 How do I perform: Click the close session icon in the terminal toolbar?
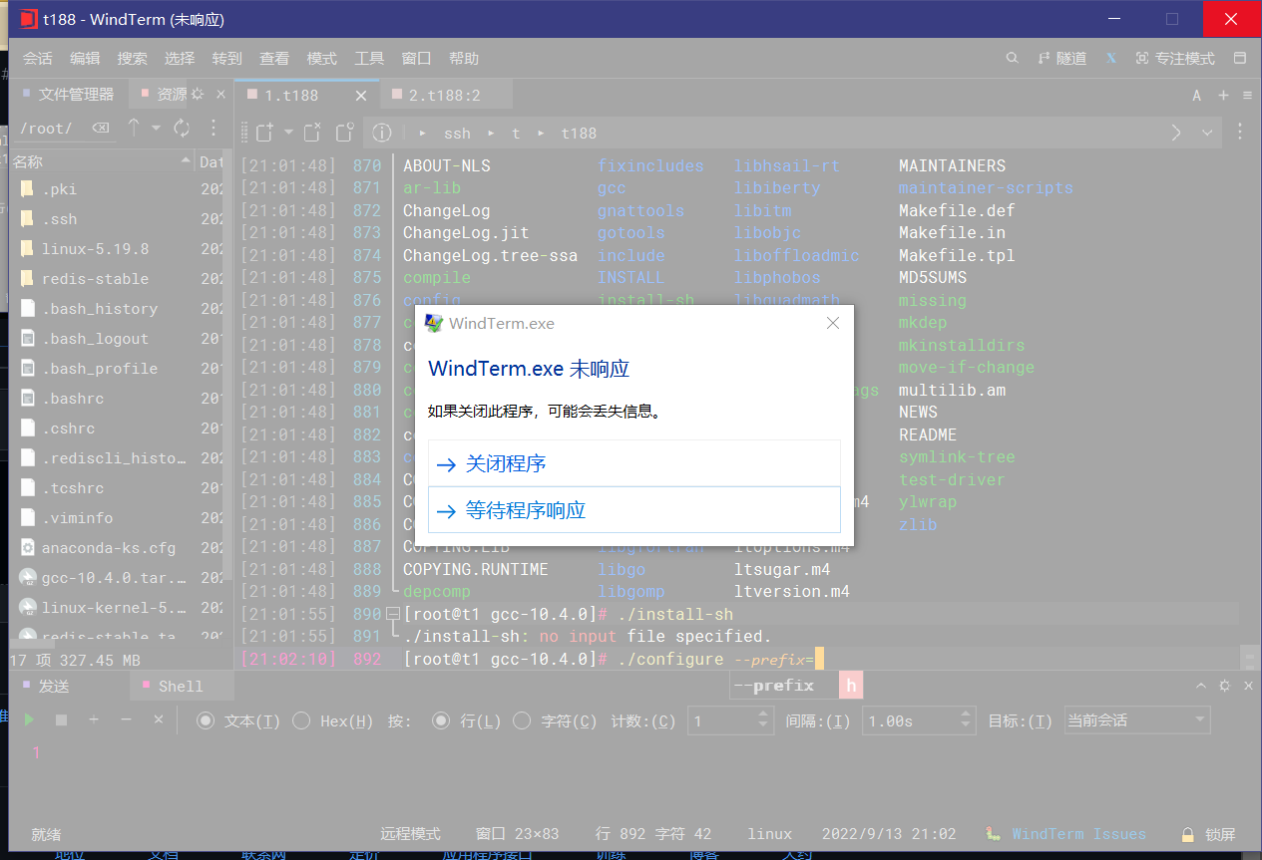click(x=312, y=132)
